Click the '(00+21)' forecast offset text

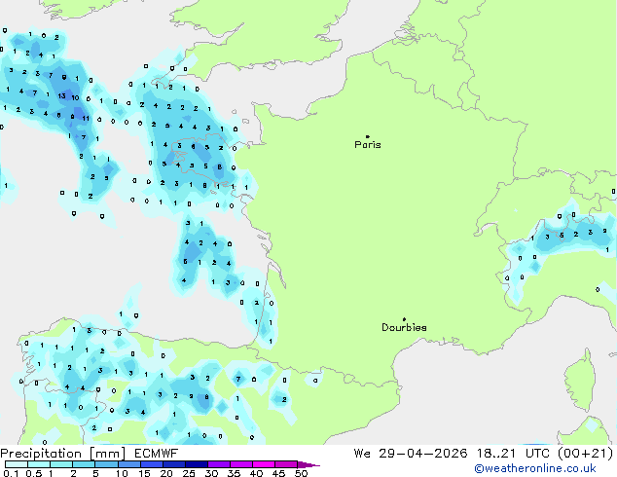[x=586, y=454]
